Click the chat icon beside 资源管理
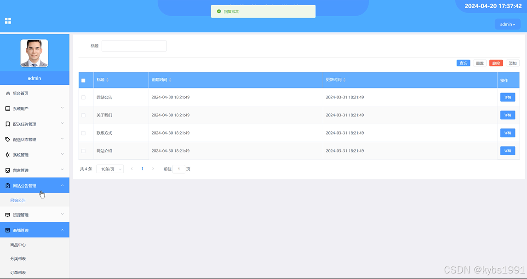 pos(8,215)
